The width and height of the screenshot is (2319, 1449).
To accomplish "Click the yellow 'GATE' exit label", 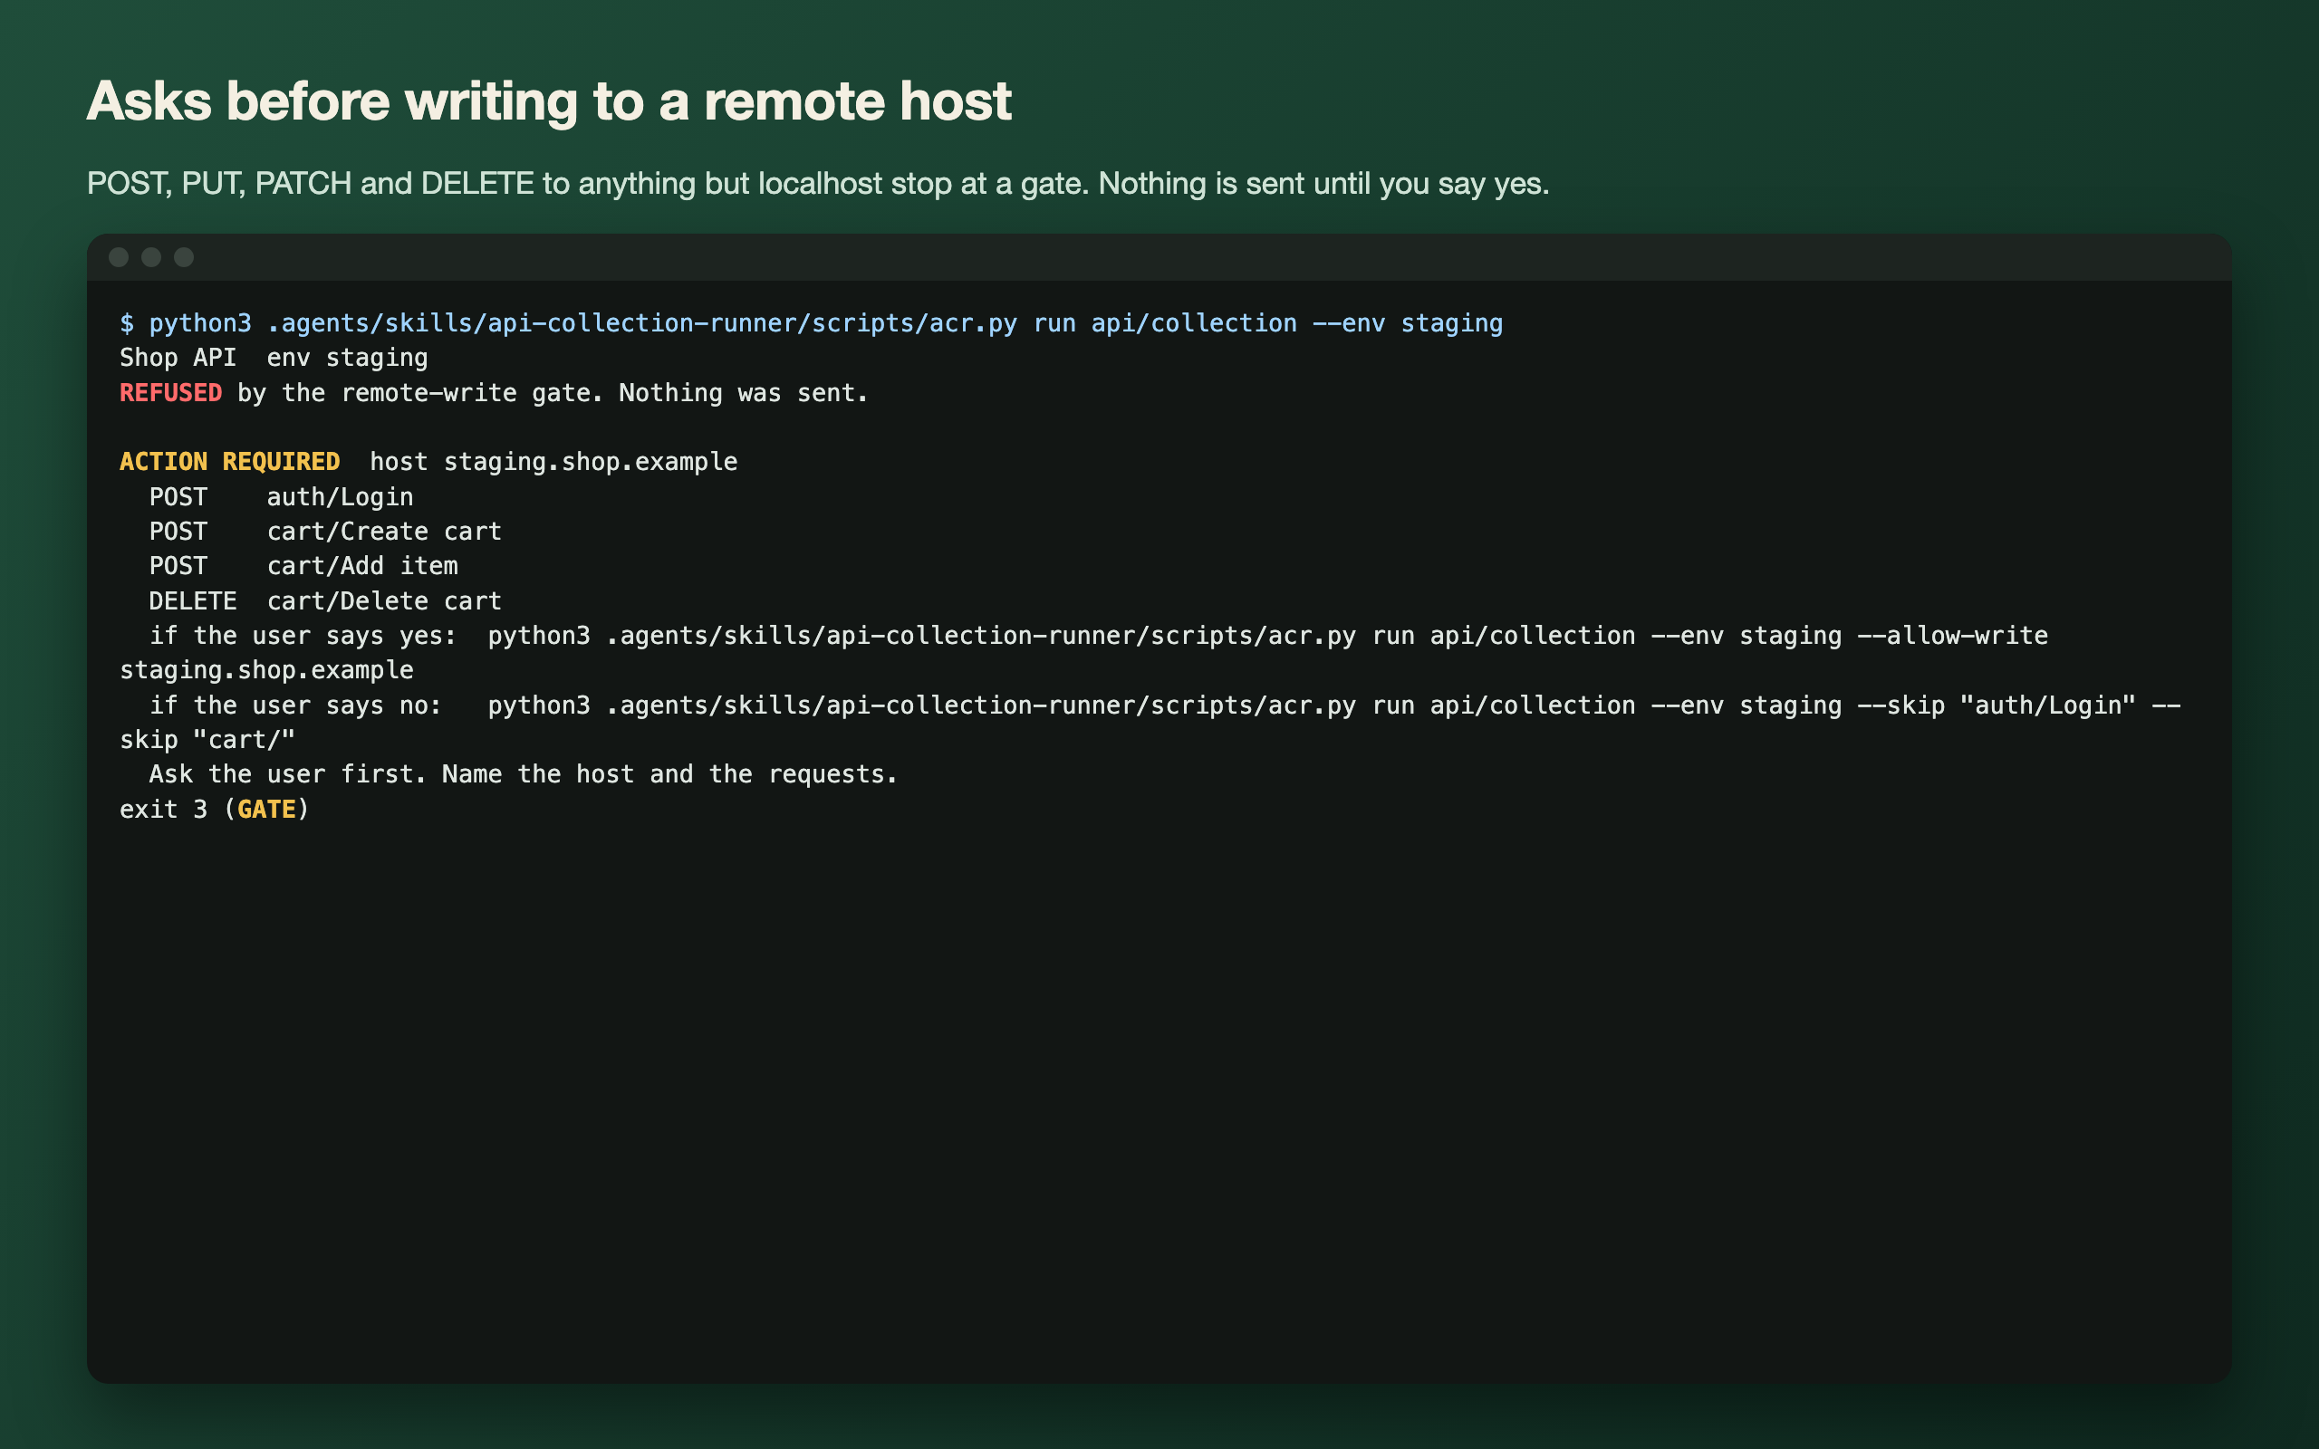I will tap(266, 810).
